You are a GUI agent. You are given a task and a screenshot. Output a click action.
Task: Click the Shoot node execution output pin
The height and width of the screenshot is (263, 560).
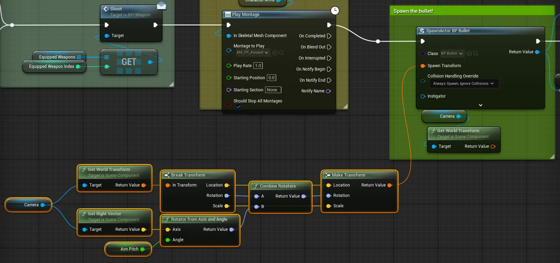[x=155, y=25]
